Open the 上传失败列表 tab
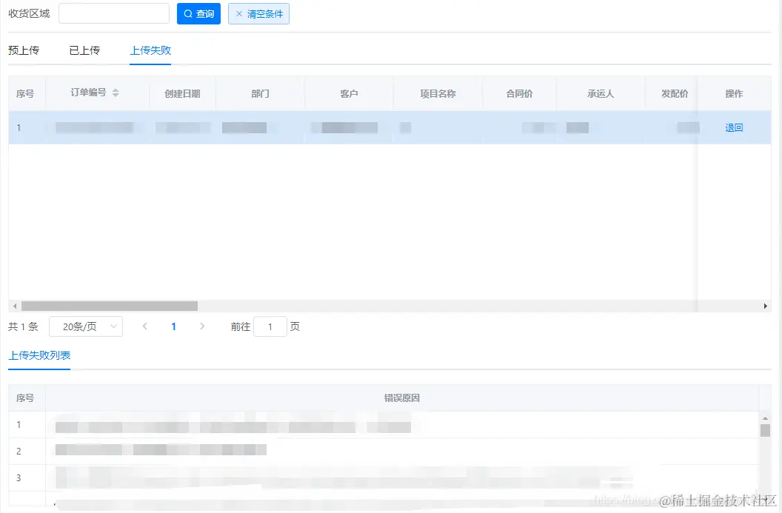Screen dimensions: 782x513 tap(39, 355)
